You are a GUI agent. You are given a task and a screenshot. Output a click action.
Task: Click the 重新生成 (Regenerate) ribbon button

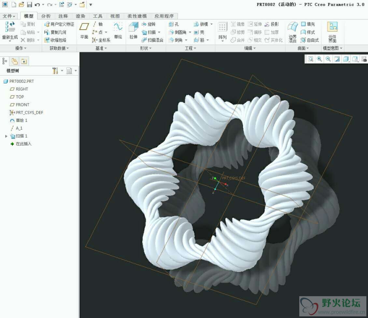pos(10,31)
